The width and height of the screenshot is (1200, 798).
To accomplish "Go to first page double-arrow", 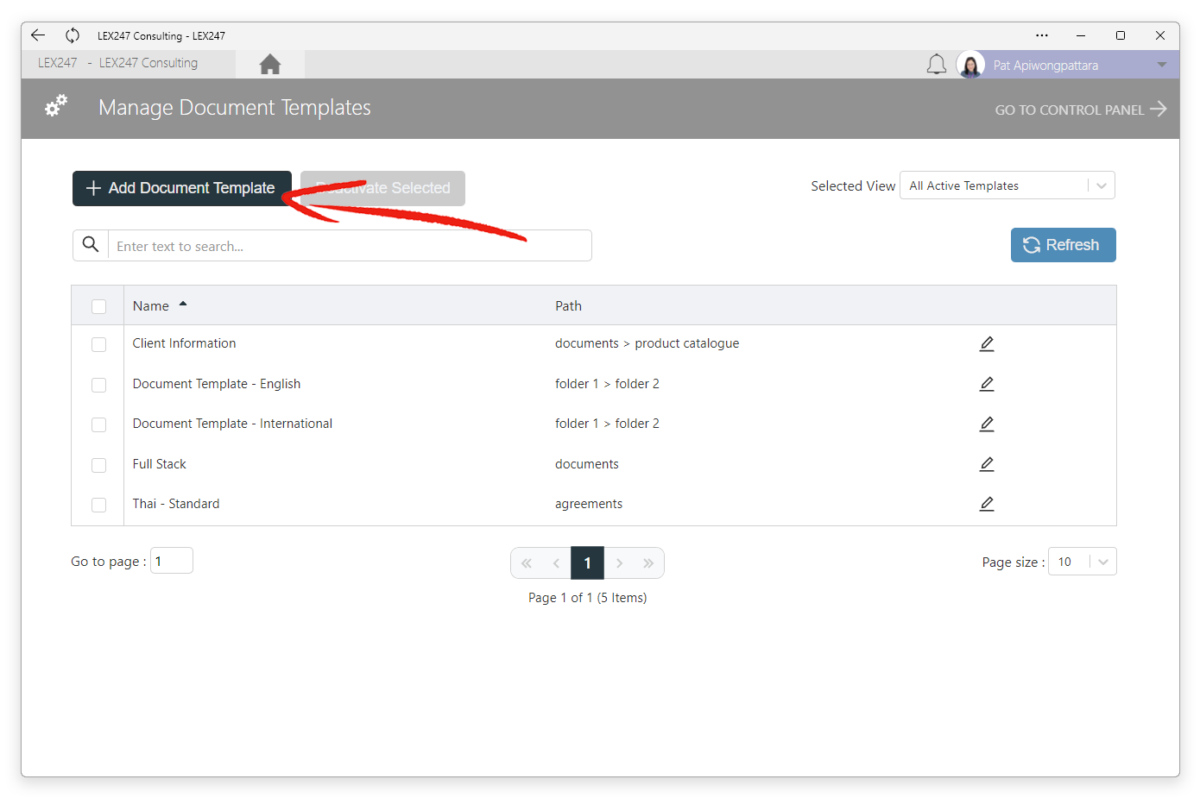I will coord(527,563).
